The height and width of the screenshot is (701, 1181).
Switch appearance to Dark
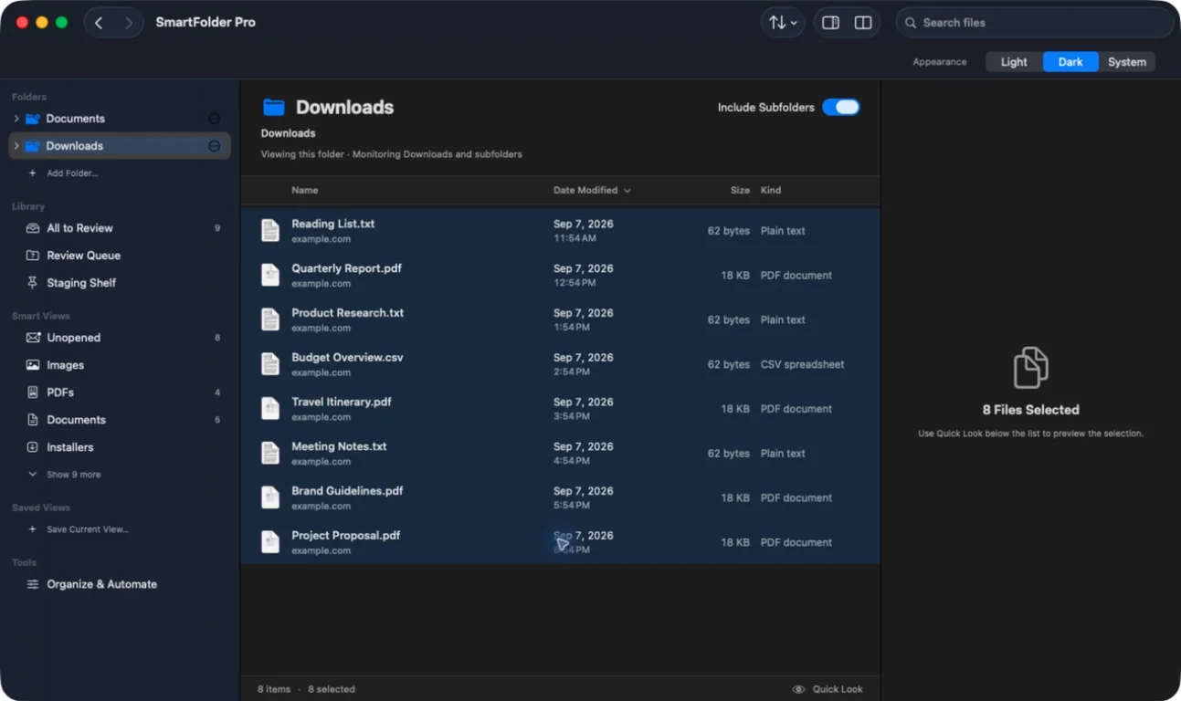click(1070, 62)
